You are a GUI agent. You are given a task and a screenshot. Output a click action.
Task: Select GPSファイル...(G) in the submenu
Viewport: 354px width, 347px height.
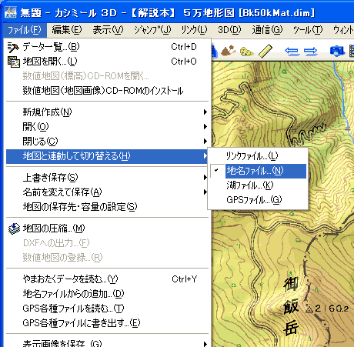258,200
